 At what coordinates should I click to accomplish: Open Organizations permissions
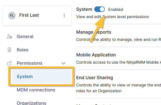point(31,103)
